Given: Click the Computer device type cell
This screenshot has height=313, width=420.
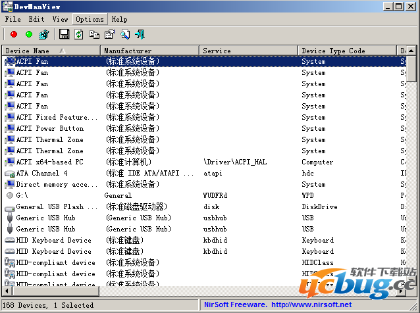Looking at the screenshot, I should (x=317, y=162).
